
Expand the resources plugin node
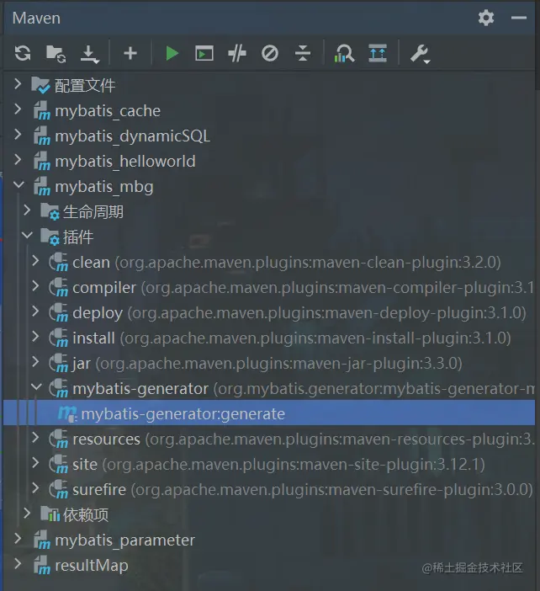tap(35, 437)
